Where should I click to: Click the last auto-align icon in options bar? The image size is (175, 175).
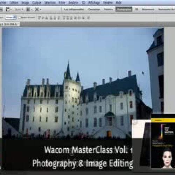pyautogui.click(x=89, y=18)
